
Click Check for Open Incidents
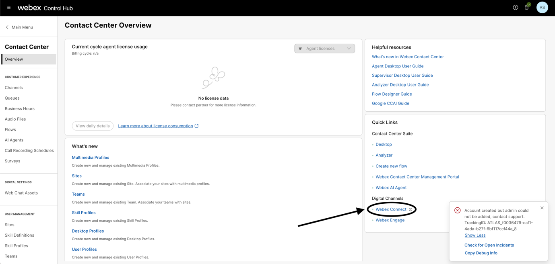(x=489, y=245)
